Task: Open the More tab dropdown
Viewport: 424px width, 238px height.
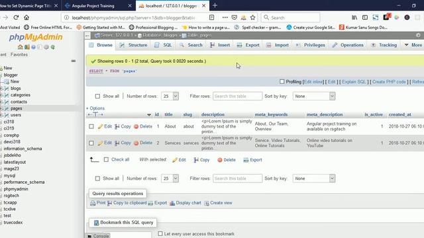Action: pyautogui.click(x=413, y=45)
